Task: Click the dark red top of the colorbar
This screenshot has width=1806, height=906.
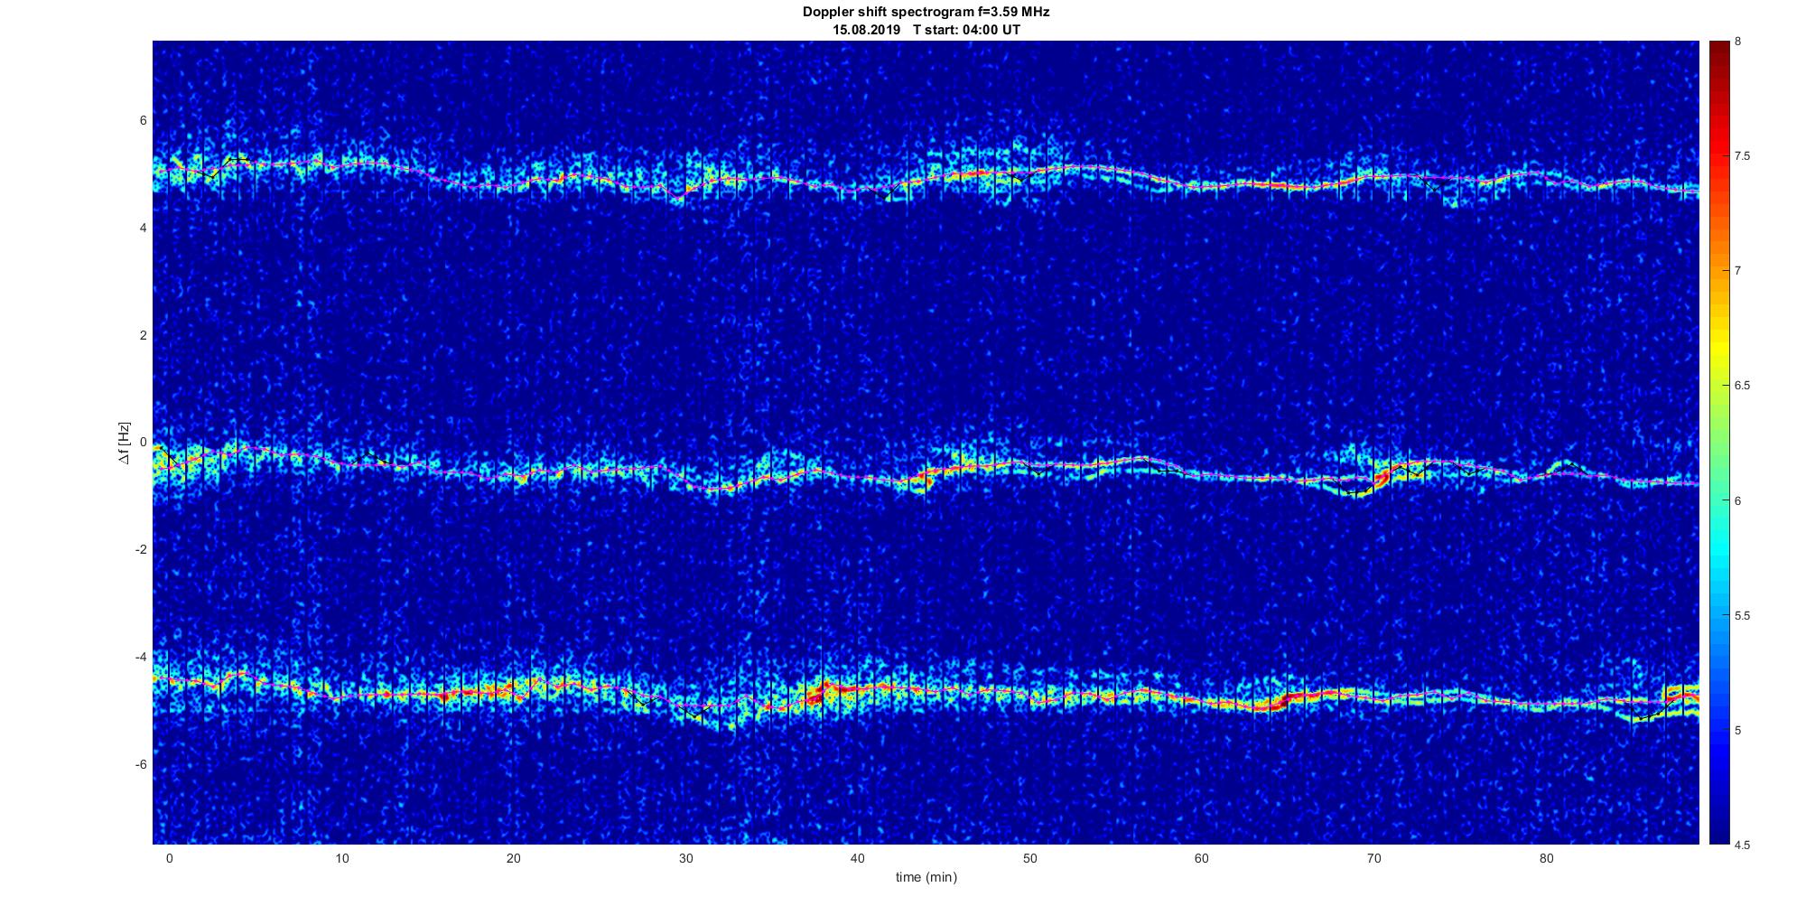Action: coord(1719,50)
